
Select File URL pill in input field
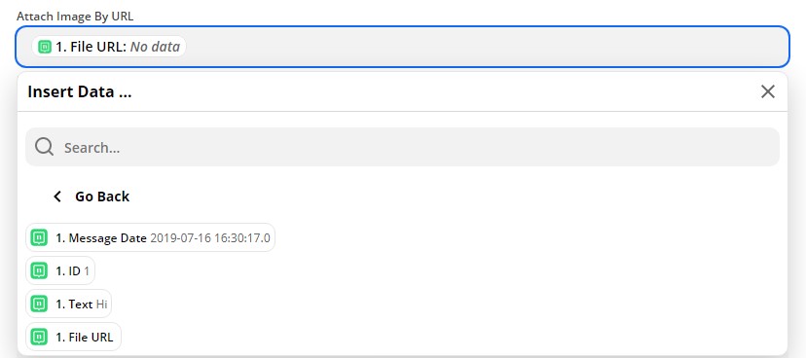pos(109,47)
